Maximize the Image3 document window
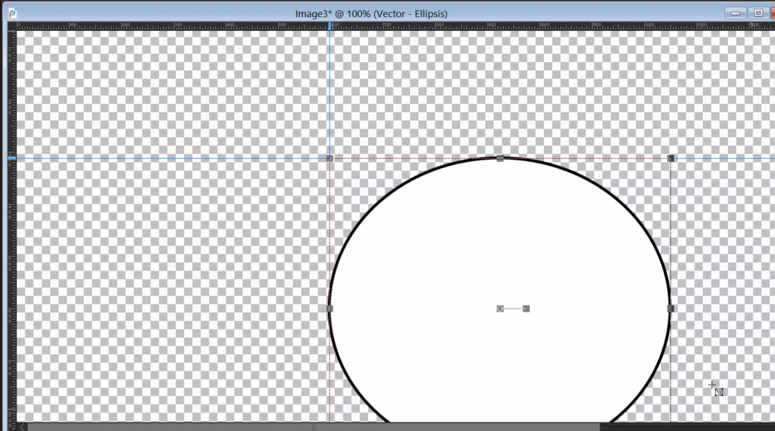The image size is (775, 431). coord(758,13)
